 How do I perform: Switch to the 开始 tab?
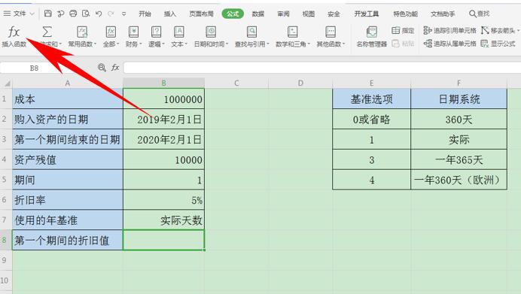[x=145, y=14]
